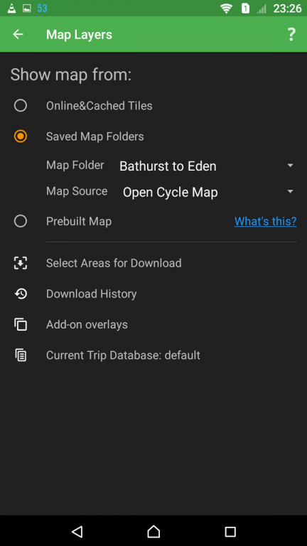Open help via question mark icon
The width and height of the screenshot is (307, 546).
(291, 34)
